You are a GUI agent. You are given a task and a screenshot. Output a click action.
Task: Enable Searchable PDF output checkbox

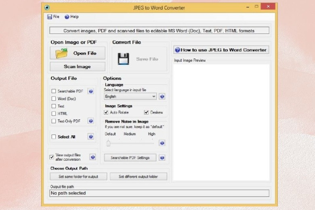[x=54, y=91]
